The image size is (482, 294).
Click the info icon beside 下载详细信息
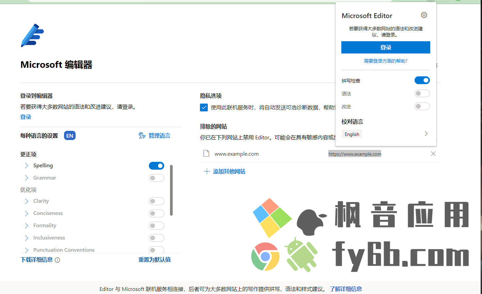point(57,260)
